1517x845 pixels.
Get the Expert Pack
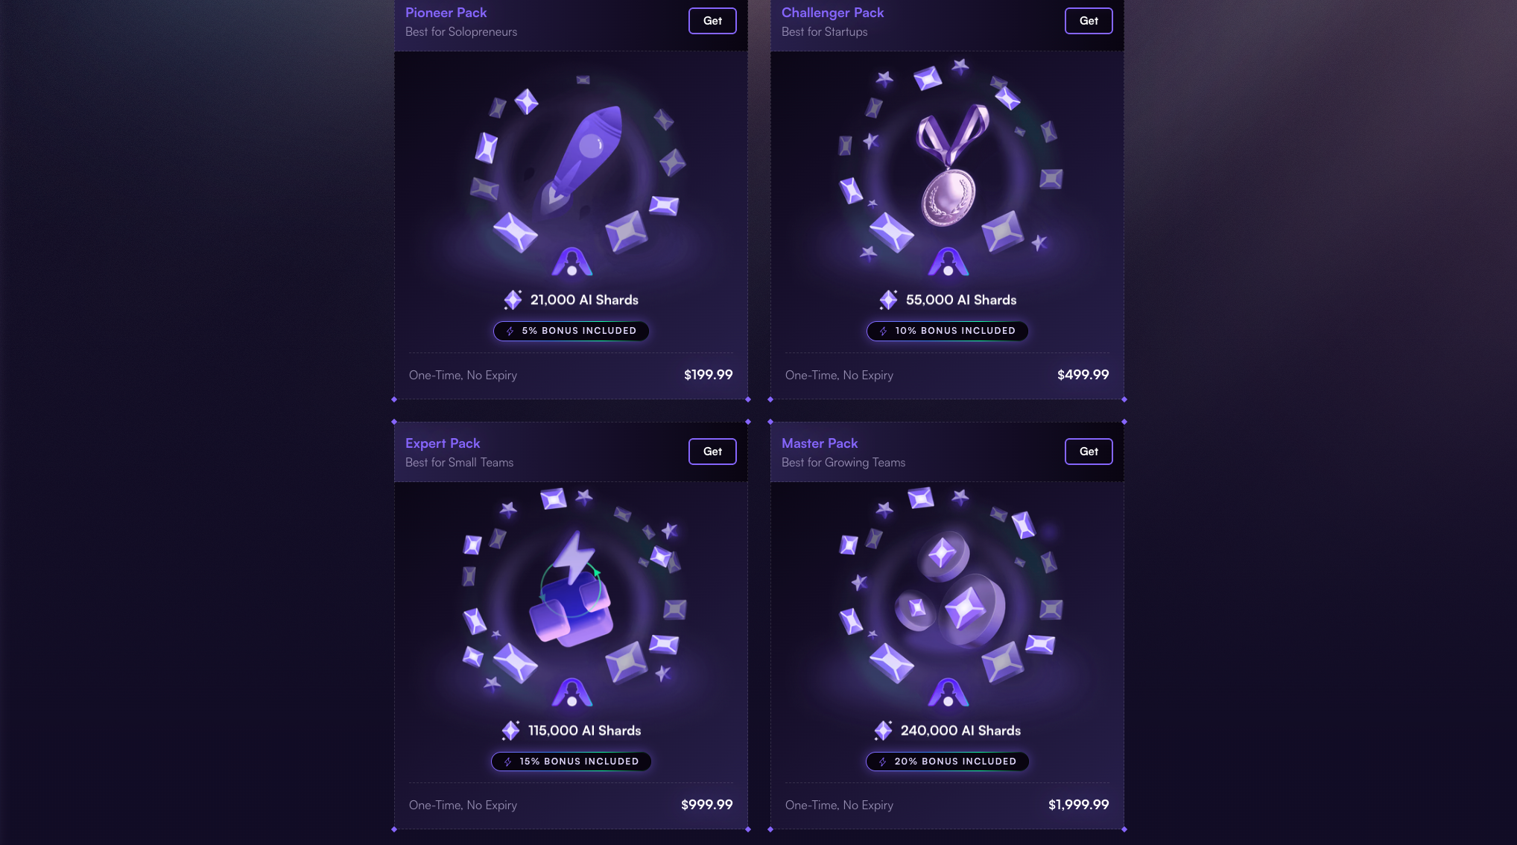tap(712, 452)
